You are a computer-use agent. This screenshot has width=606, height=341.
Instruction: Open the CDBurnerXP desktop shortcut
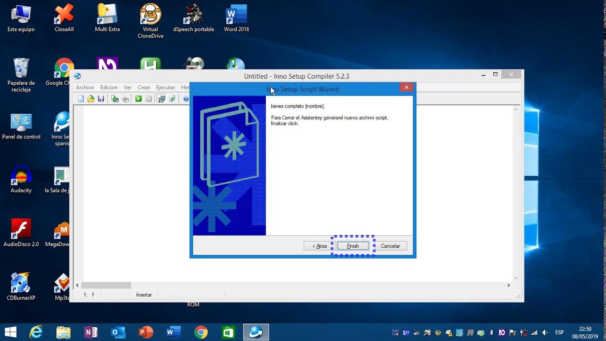pyautogui.click(x=21, y=287)
